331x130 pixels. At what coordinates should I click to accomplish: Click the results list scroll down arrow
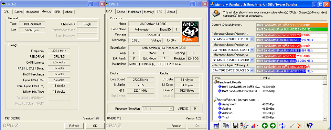[x=325, y=119]
